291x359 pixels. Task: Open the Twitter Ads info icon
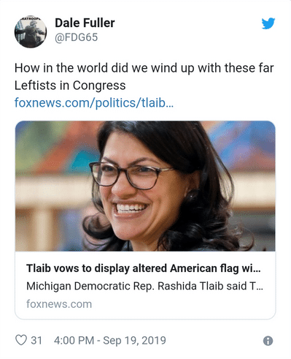point(268,341)
